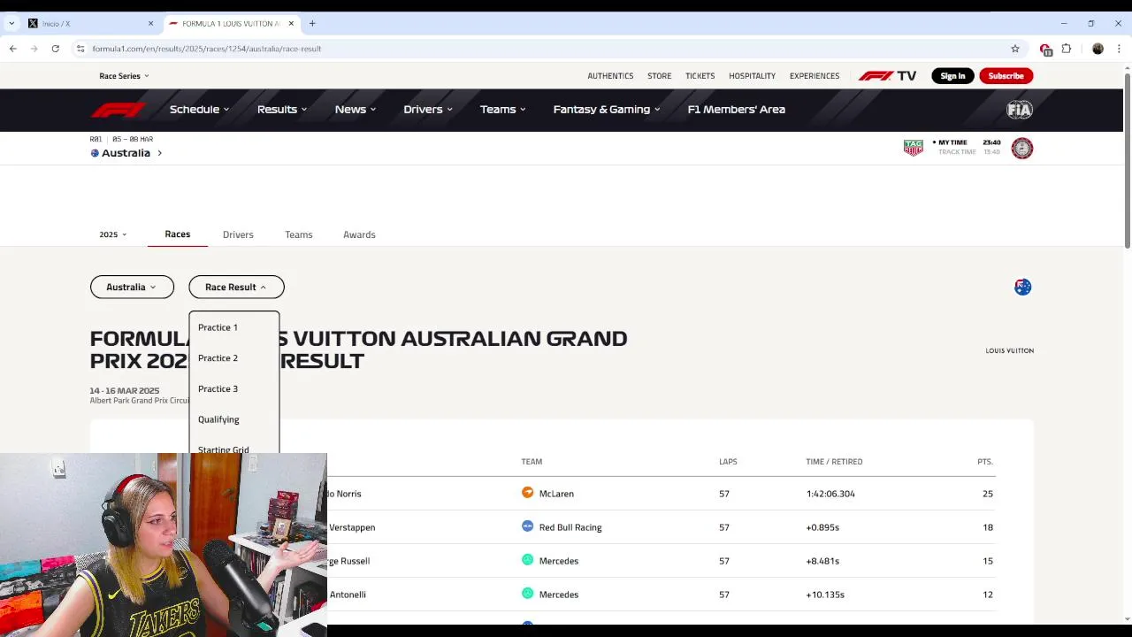Open Chrome three-dot menu

[x=1119, y=49]
